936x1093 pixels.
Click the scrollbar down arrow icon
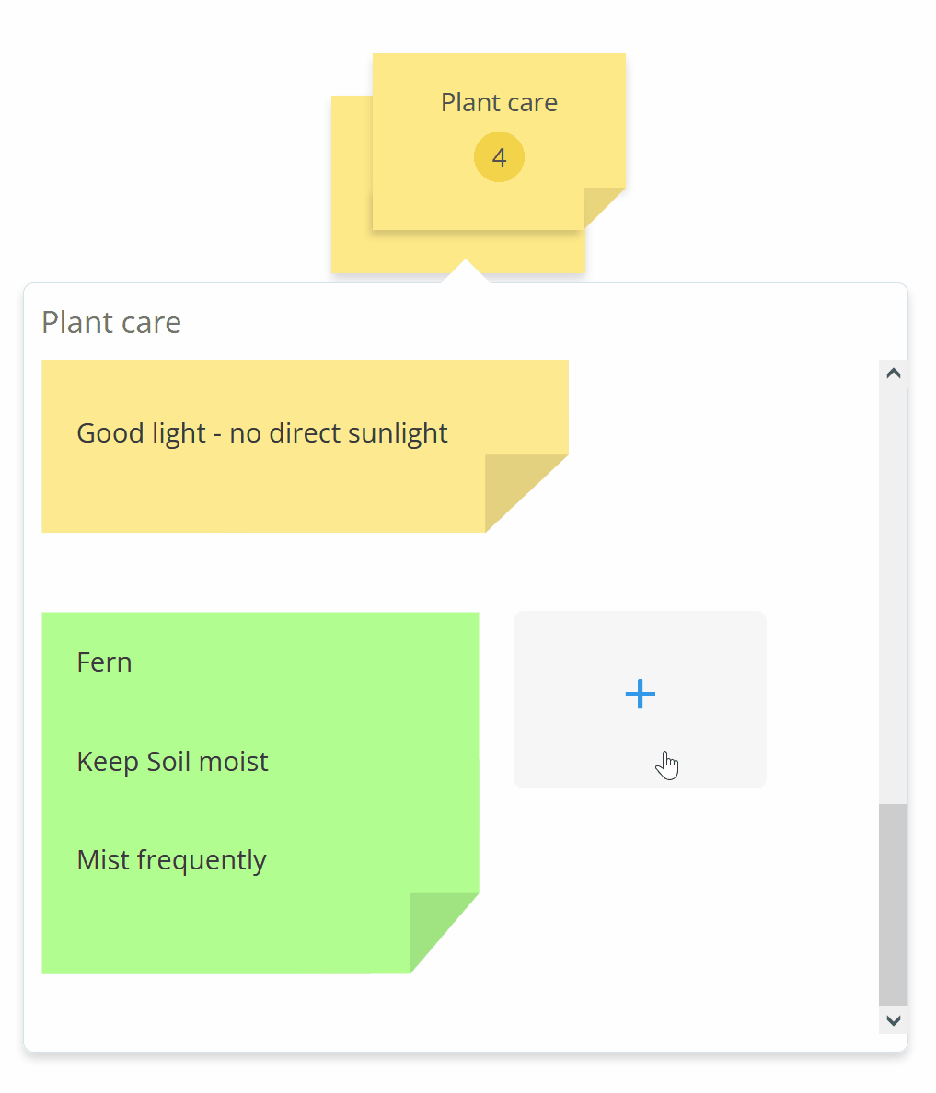coord(892,1019)
